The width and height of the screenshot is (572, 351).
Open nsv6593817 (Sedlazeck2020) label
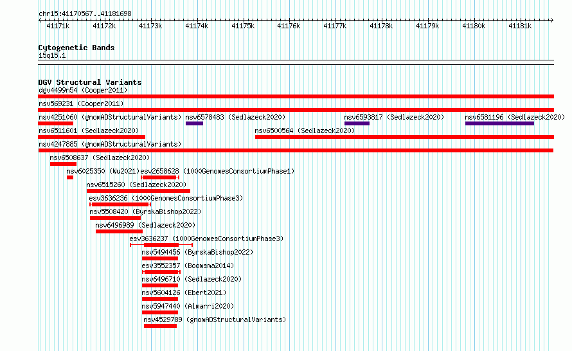pyautogui.click(x=394, y=117)
